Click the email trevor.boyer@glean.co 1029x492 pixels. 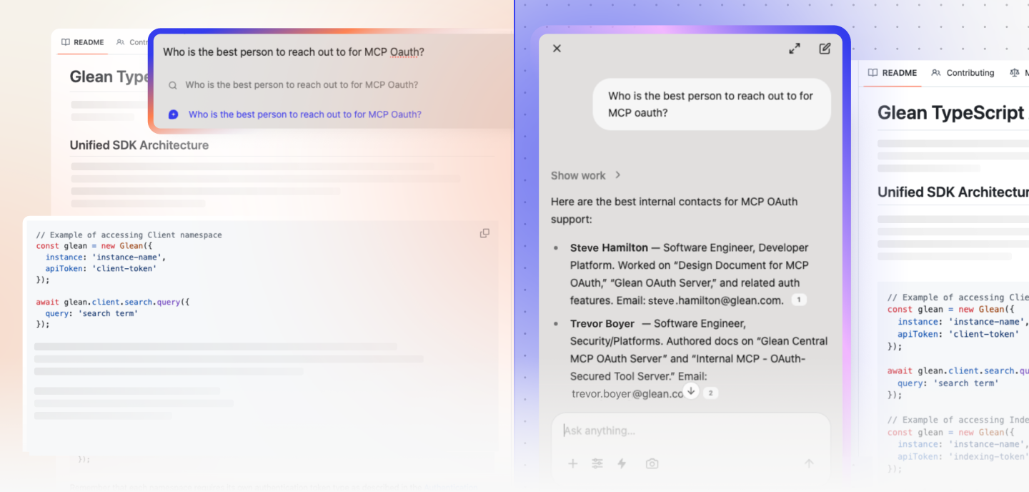click(627, 393)
